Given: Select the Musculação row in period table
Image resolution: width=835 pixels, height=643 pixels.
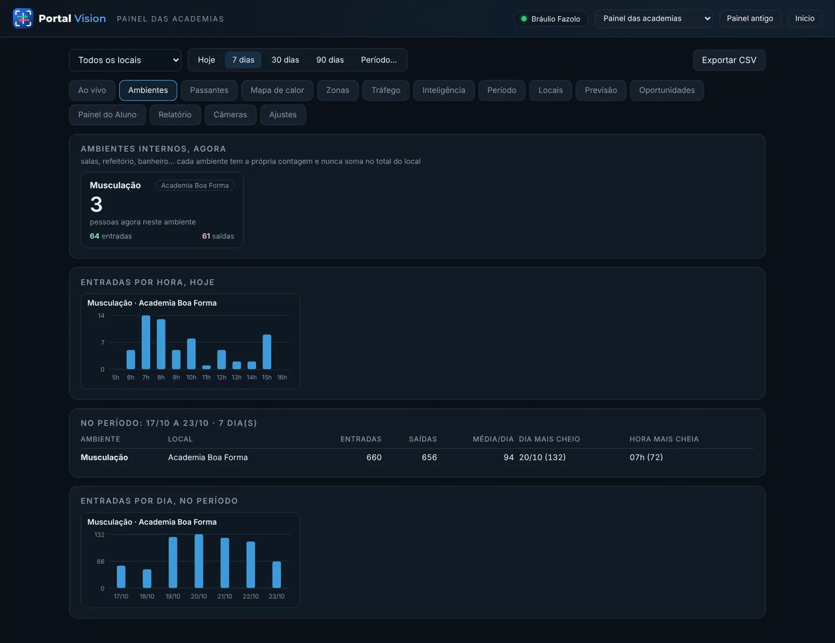Looking at the screenshot, I should [x=417, y=457].
